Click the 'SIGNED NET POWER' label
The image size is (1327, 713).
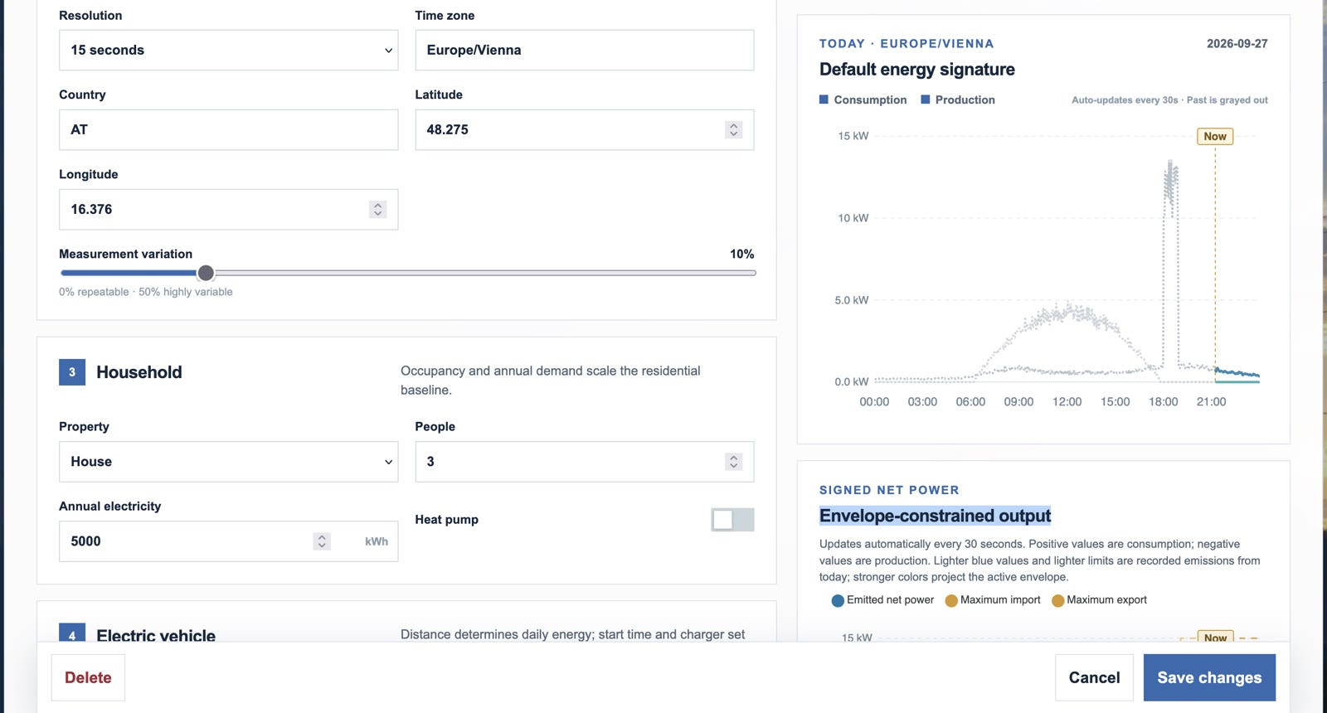tap(889, 490)
